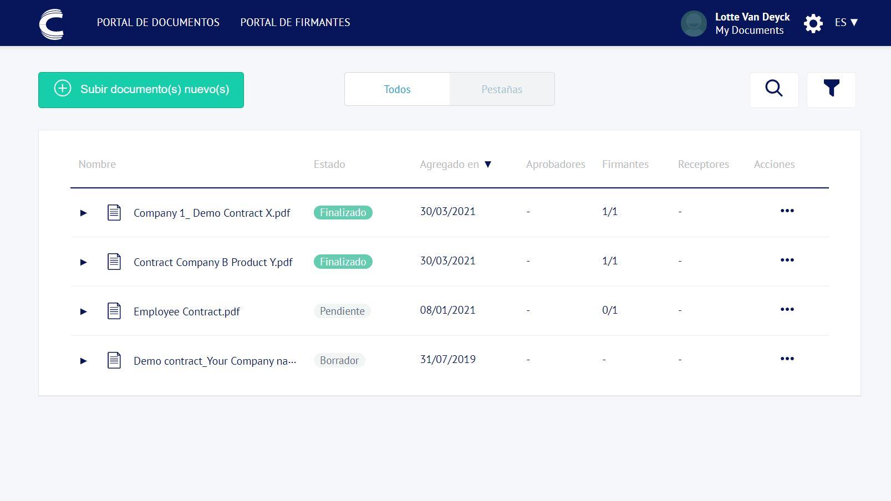Go to Portal de Firmantes

point(295,23)
